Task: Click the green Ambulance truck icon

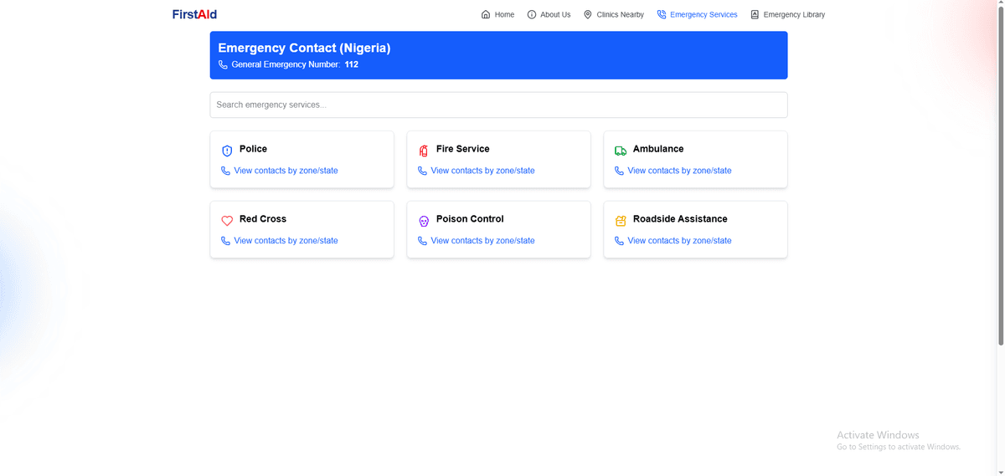Action: pyautogui.click(x=620, y=151)
